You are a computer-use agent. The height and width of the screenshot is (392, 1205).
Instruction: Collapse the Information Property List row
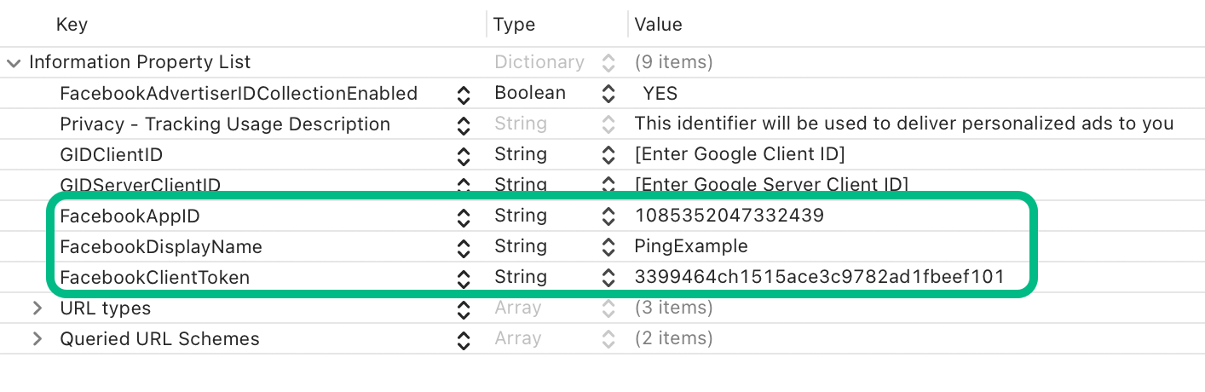point(14,63)
